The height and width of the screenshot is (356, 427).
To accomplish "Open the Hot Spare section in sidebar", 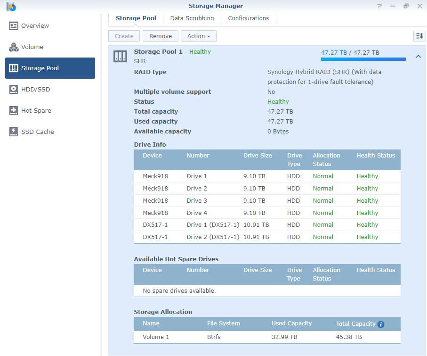I will (50, 110).
